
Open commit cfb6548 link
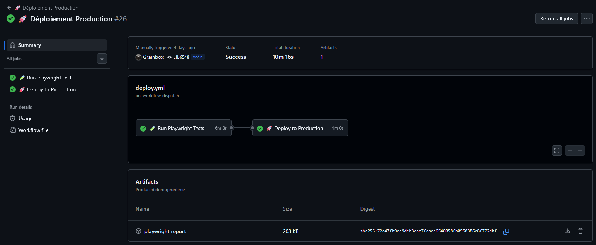(181, 57)
